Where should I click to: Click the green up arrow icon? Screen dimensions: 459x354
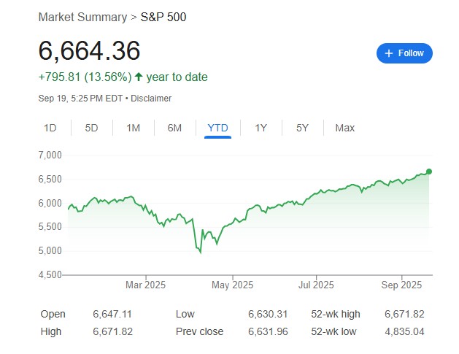[x=139, y=77]
